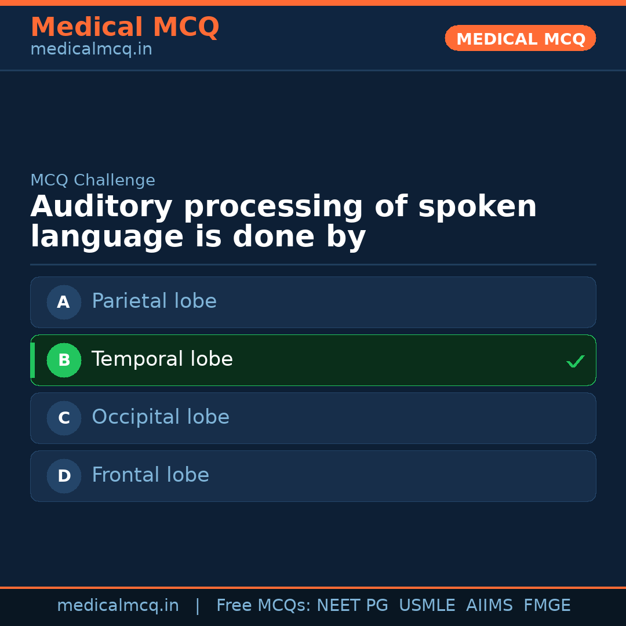
Task: Click the green checkmark icon
Action: [x=575, y=362]
